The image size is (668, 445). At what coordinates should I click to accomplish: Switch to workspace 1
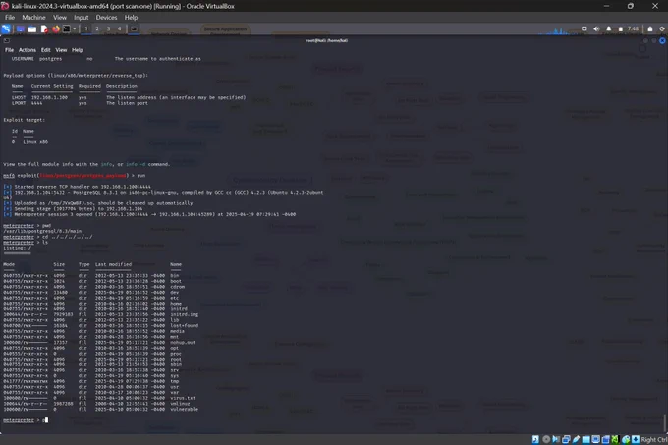86,28
